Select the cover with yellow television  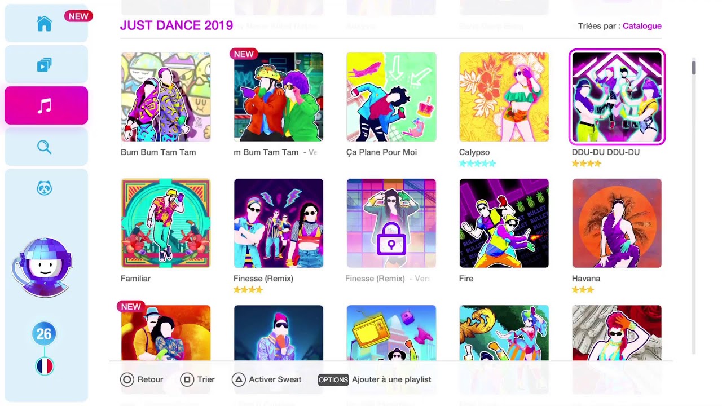[x=391, y=333]
